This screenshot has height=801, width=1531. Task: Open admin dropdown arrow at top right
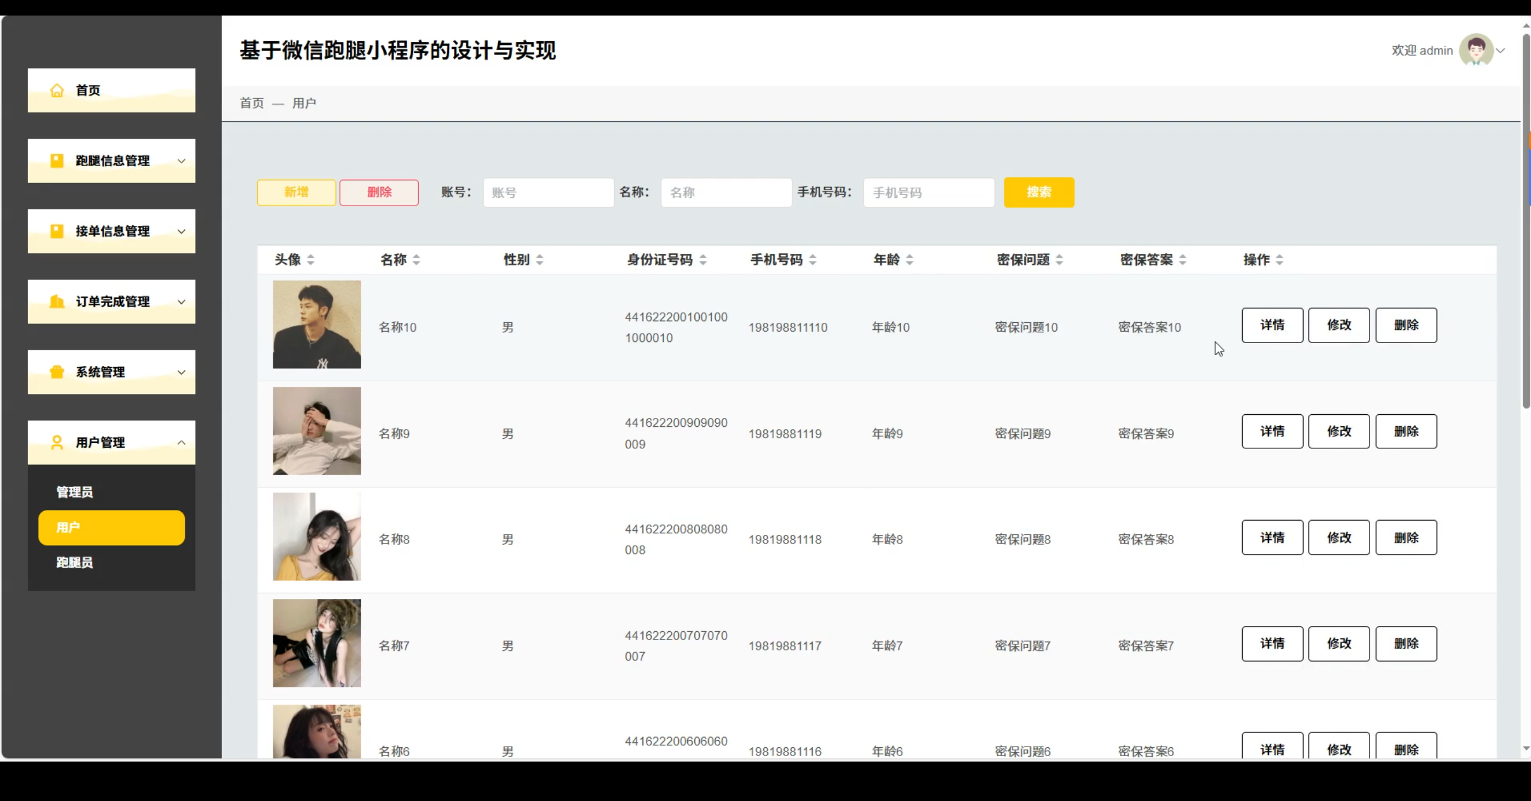(x=1500, y=51)
